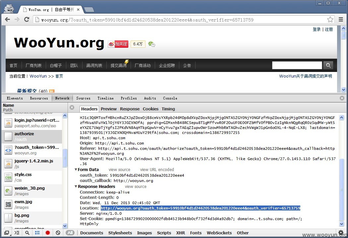Viewport: 348px width, 238px height.
Task: Open the Audits panel
Action: click(150, 98)
